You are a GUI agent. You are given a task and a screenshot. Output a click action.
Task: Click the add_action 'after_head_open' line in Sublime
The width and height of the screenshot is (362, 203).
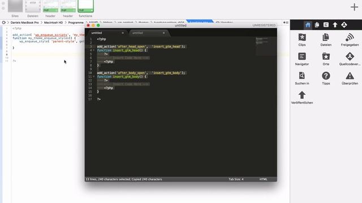(x=141, y=46)
